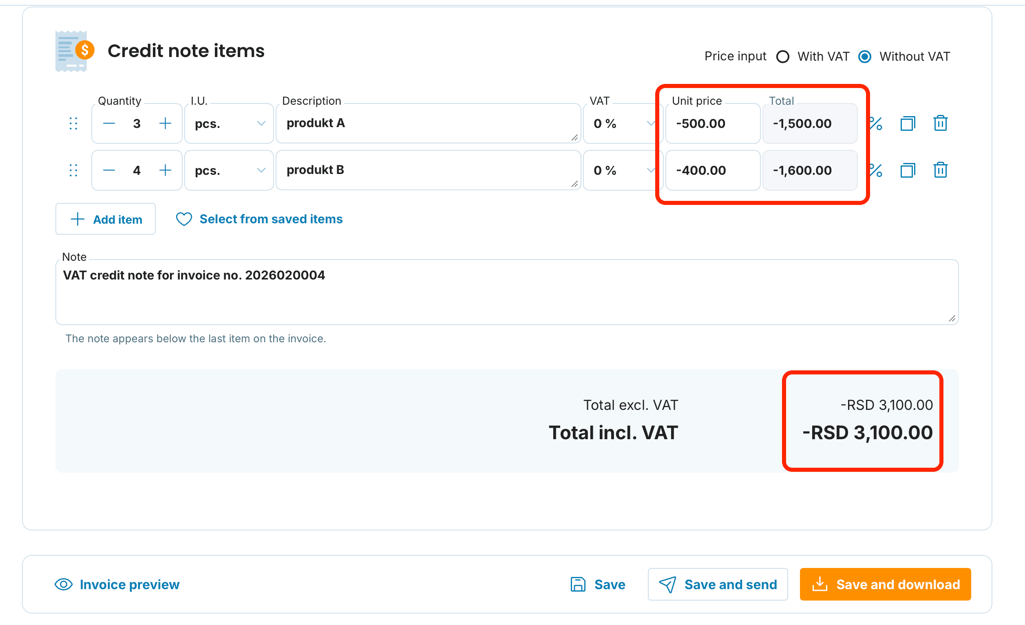Select the Without VAT price input option

tap(864, 57)
